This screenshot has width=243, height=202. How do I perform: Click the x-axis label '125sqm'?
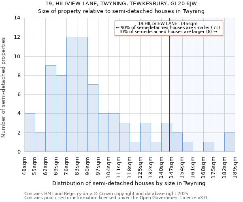[x=140, y=168]
